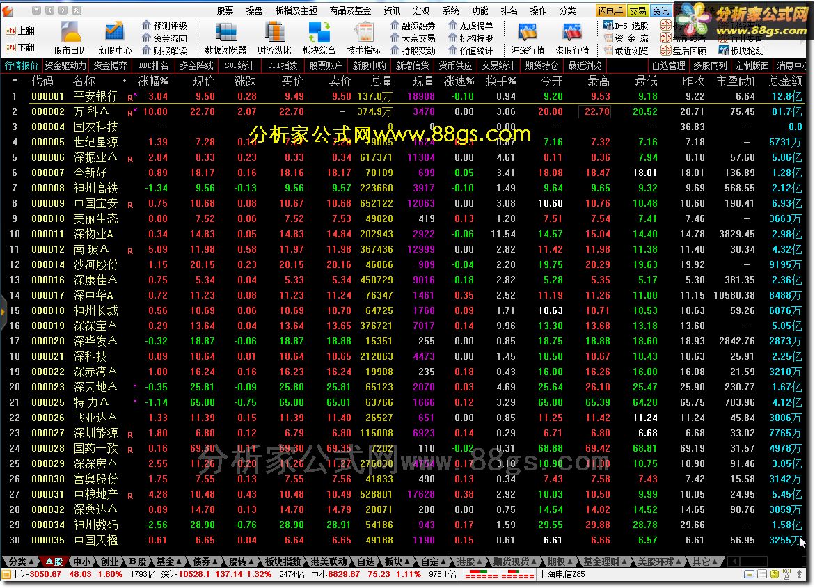Image resolution: width=815 pixels, height=588 pixels.
Task: Click the 多股同列 button
Action: pos(710,65)
